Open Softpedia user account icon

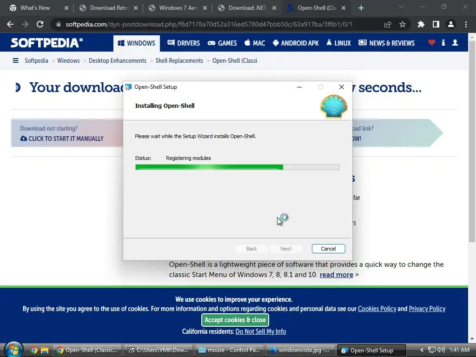455,42
